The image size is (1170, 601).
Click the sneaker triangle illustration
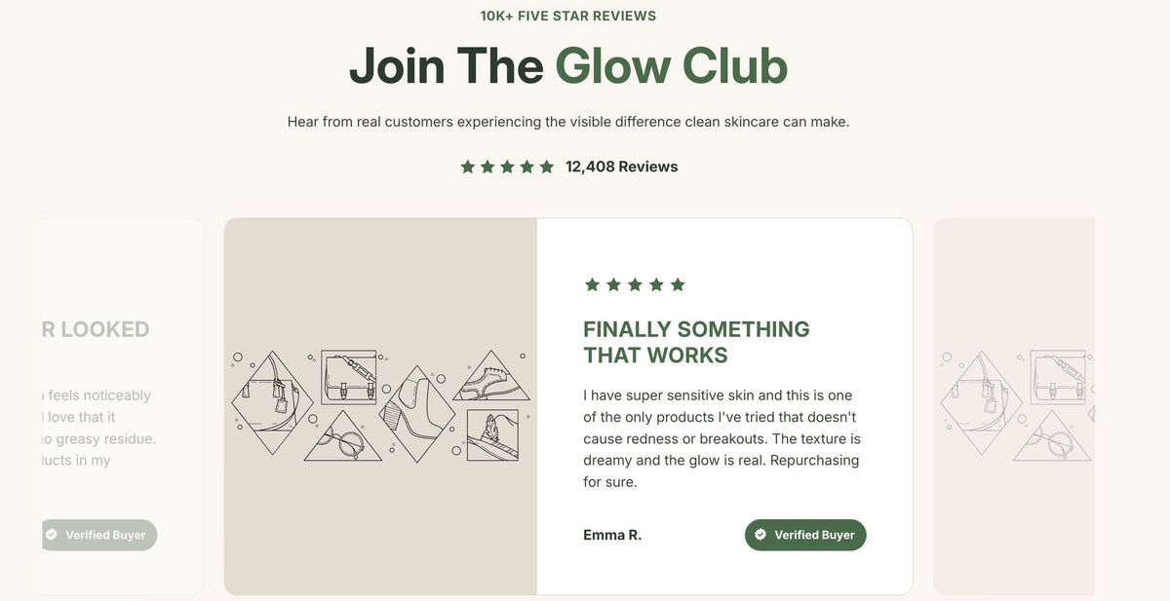click(491, 378)
